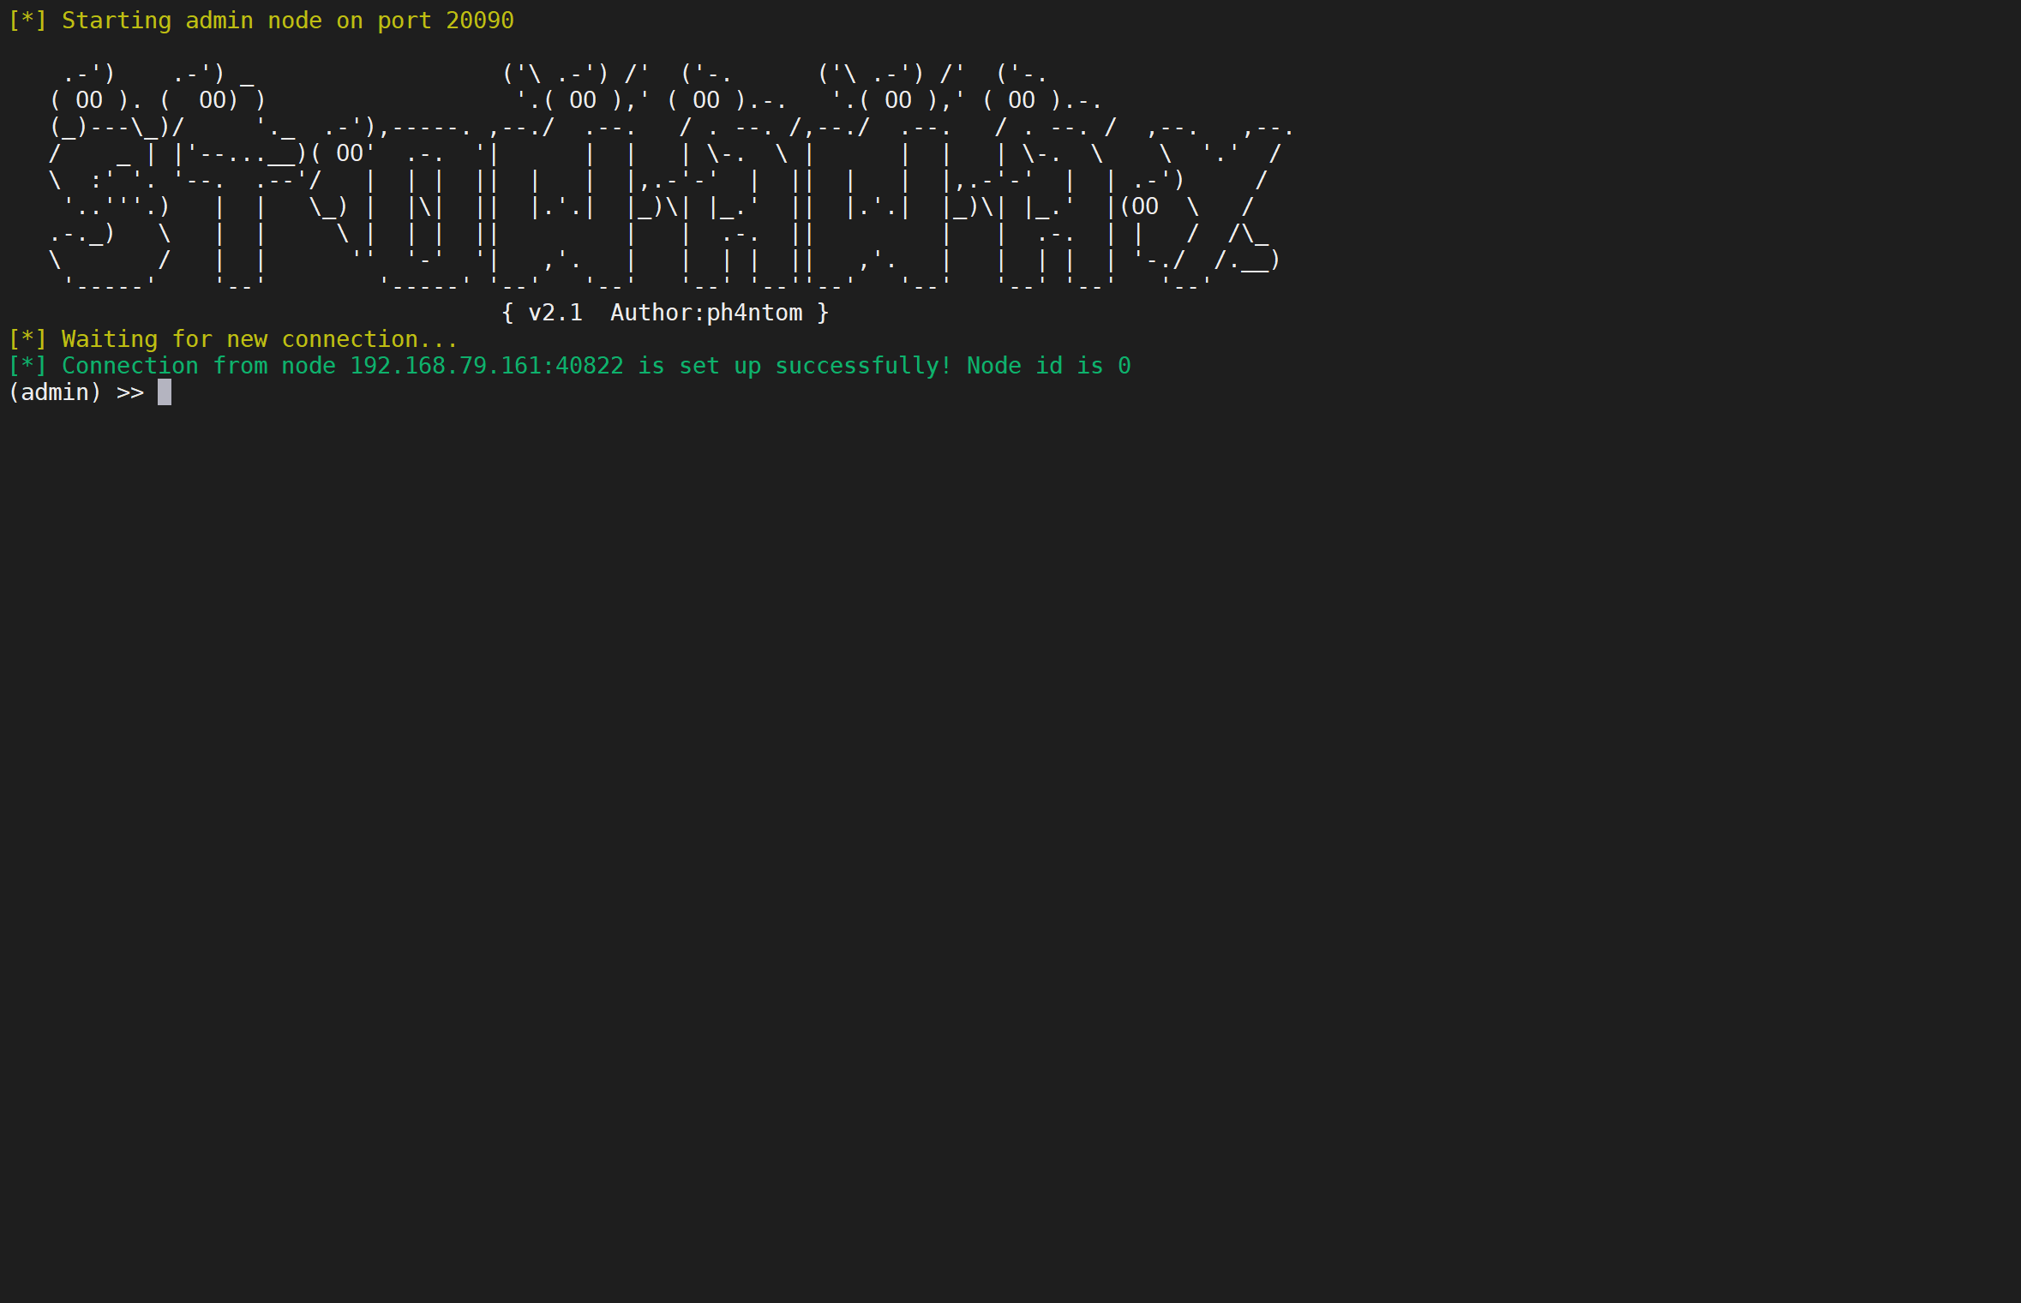The width and height of the screenshot is (2021, 1303).
Task: Click the yellow [*] marker on first line
Action: click(27, 21)
